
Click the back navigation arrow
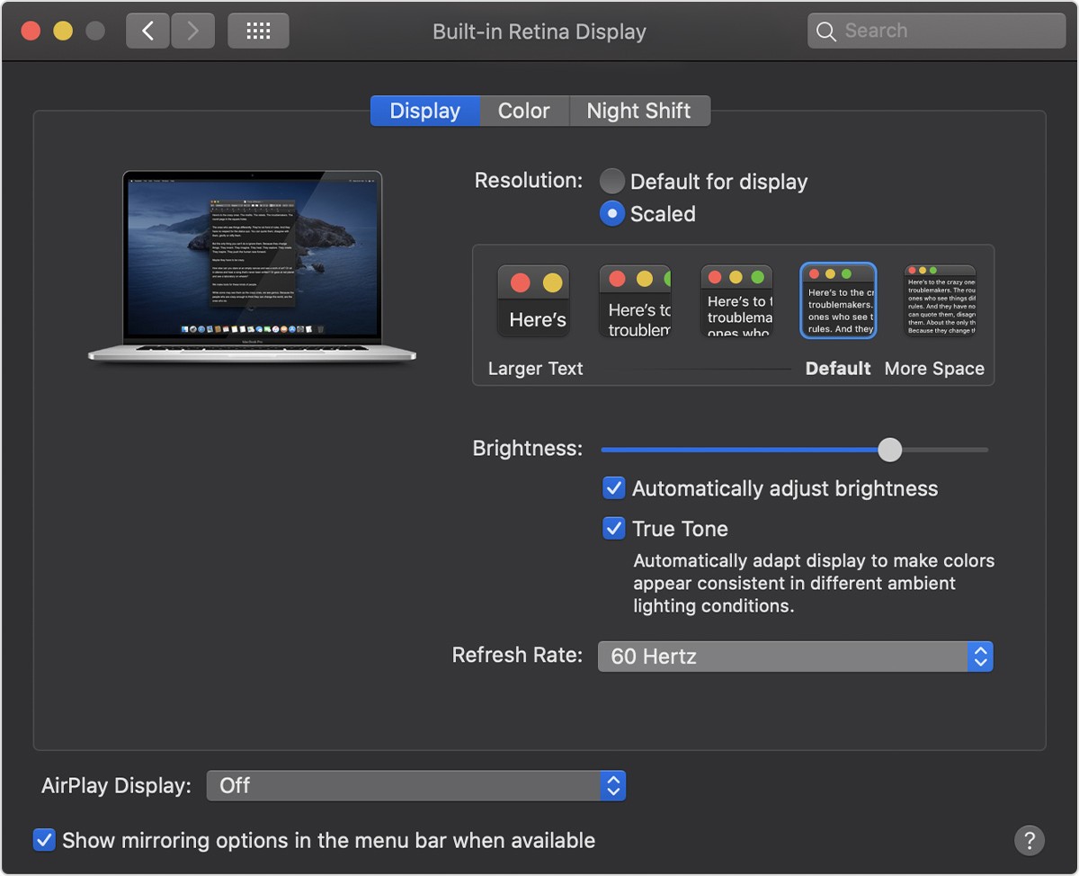147,30
